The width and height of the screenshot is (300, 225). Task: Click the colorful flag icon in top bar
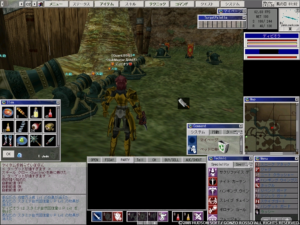(x=40, y=4)
